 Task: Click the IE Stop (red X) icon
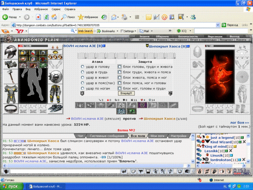(x=38, y=17)
